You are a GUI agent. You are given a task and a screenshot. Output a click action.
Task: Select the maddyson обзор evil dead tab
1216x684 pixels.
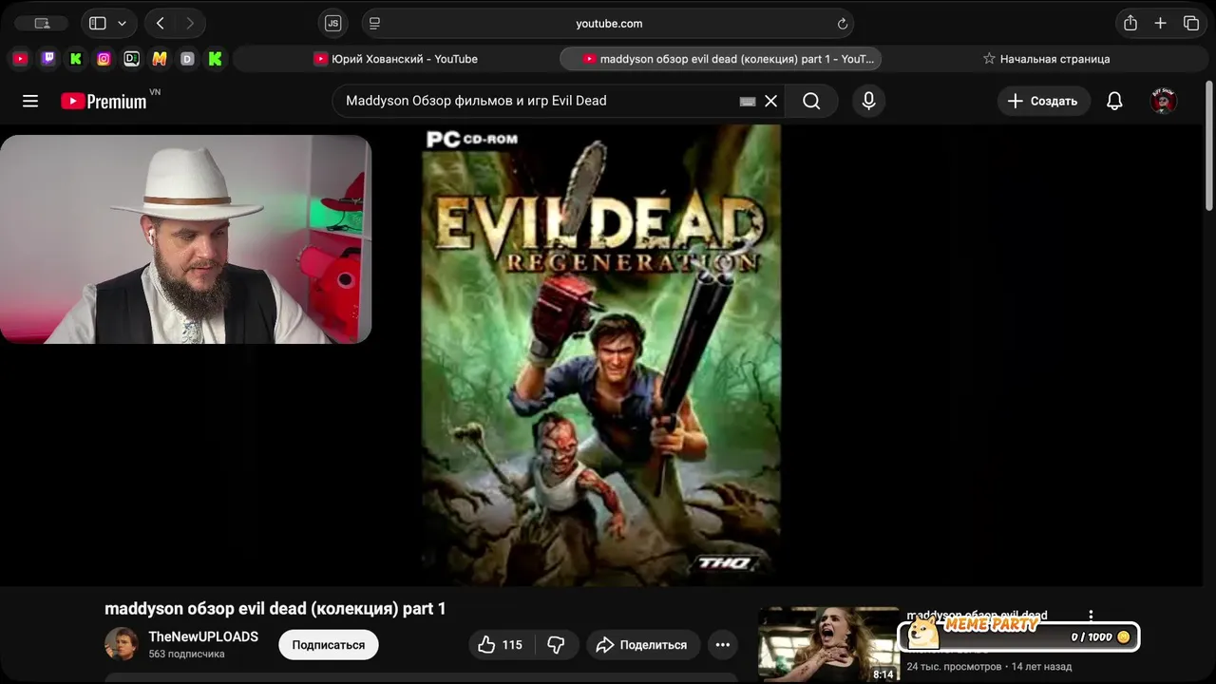coord(721,59)
